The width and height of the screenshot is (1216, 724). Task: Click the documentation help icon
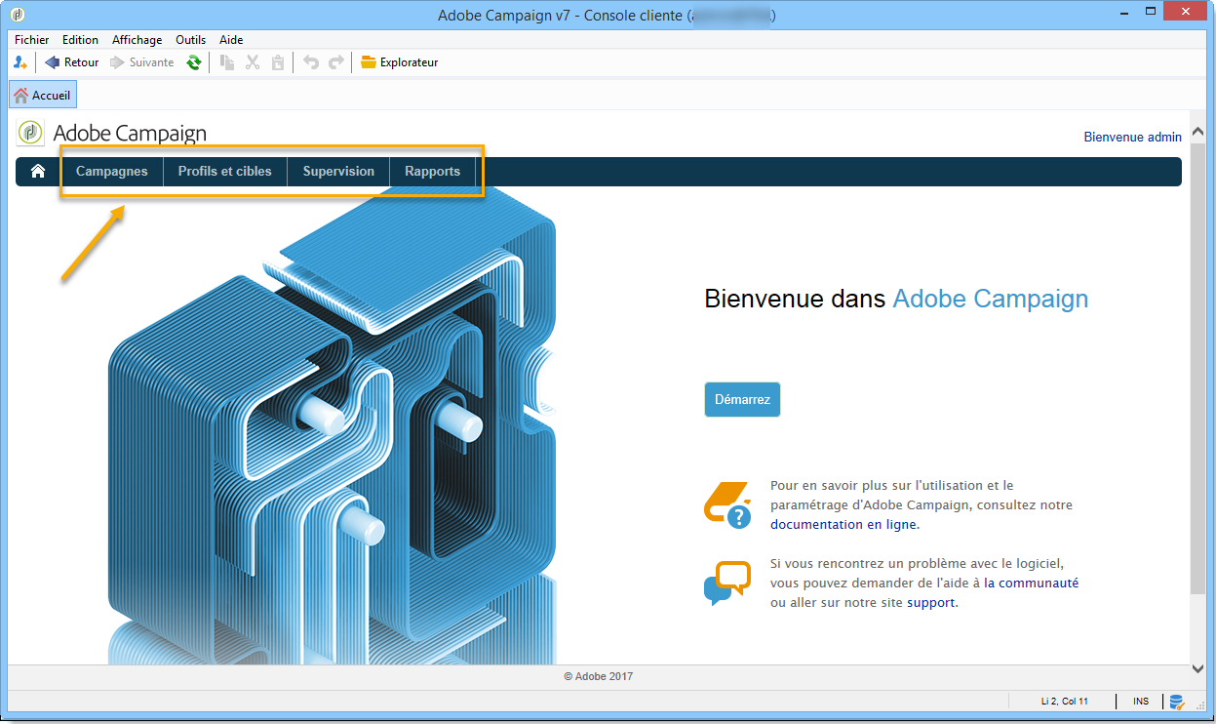(727, 504)
